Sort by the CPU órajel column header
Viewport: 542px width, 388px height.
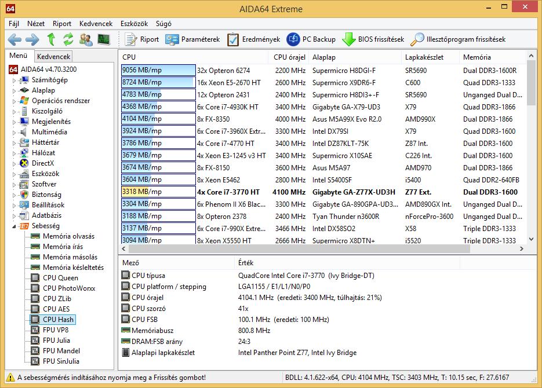[x=289, y=57]
